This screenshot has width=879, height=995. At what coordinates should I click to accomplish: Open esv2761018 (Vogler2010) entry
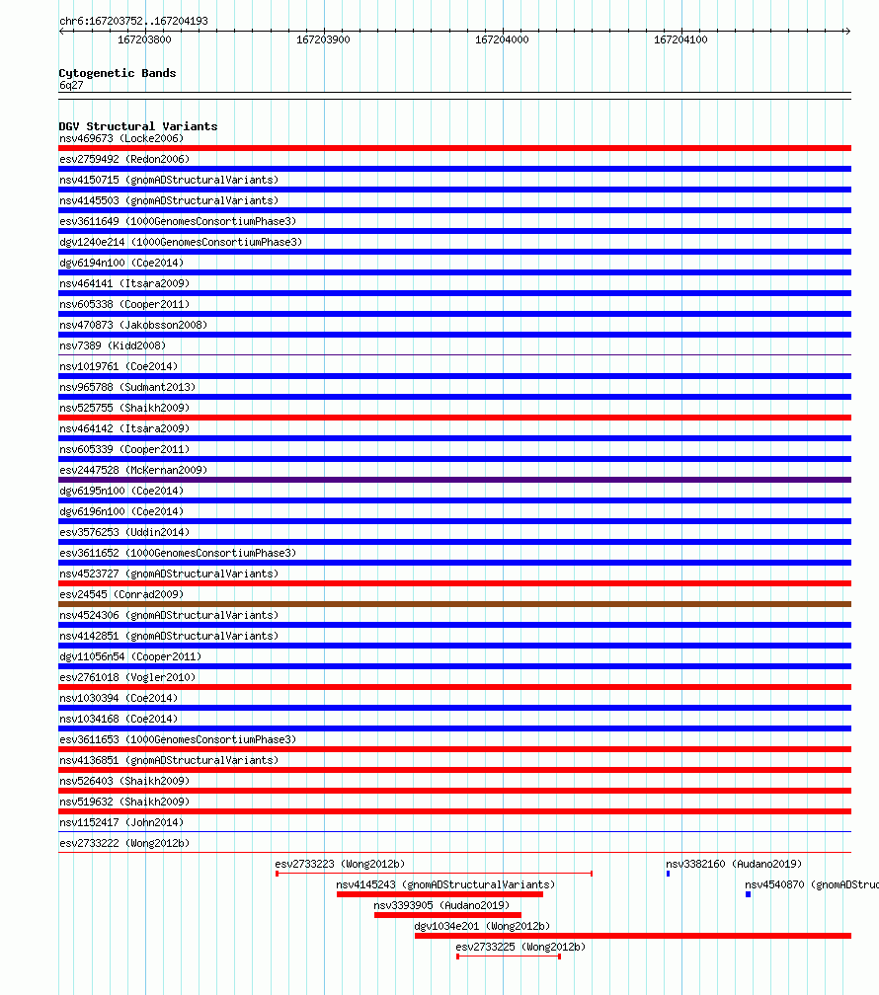[x=127, y=678]
